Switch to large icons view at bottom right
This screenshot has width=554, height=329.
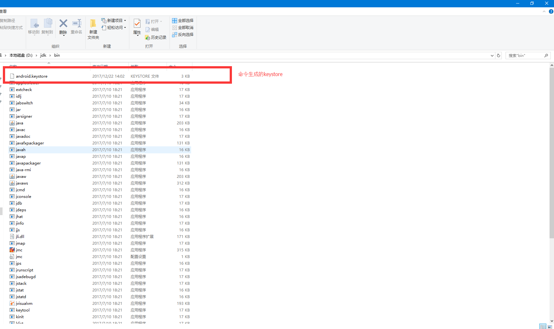coord(550,326)
